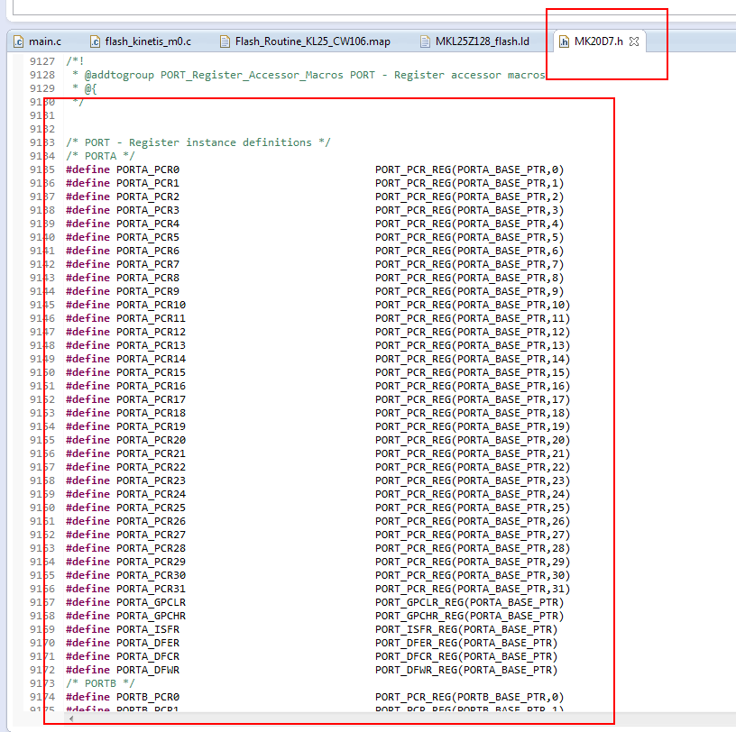Click the PORTA_PCR20 define name
The height and width of the screenshot is (732, 736).
coord(152,440)
